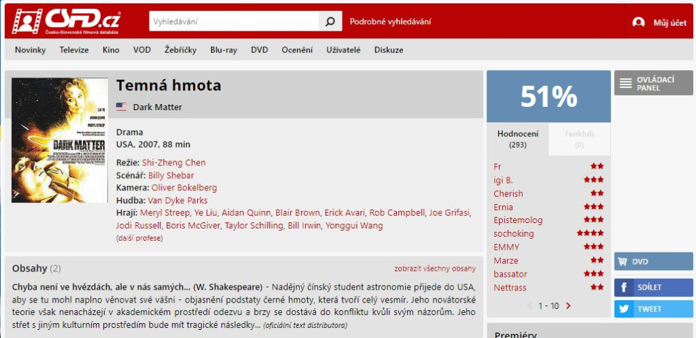Open Podrobné vyhledávání link
Screen dimensions: 696x338
point(390,21)
